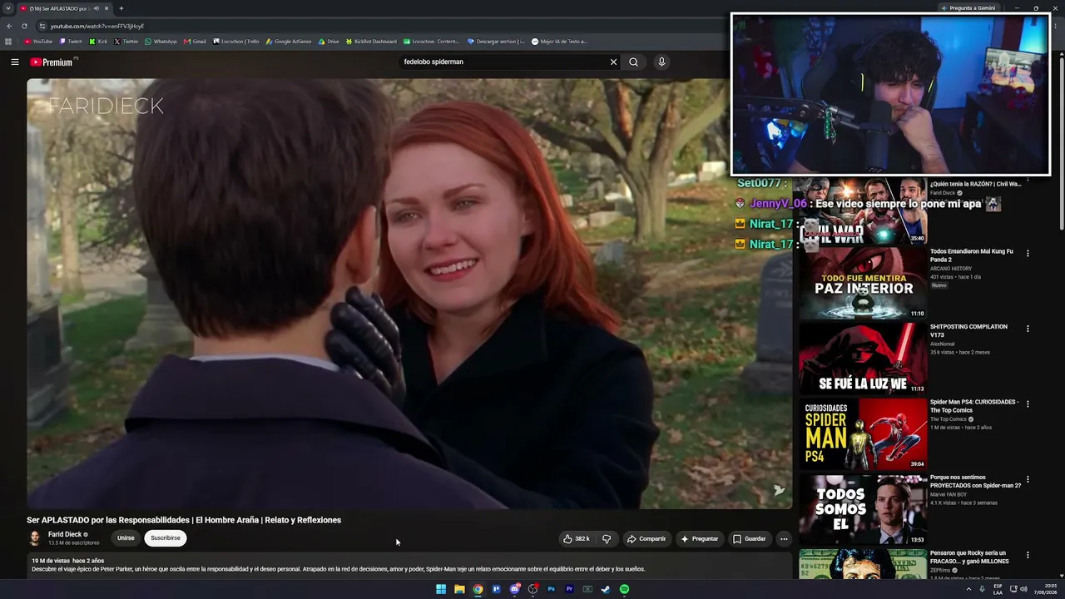This screenshot has height=599, width=1065.
Task: Like the video with 382 k likes
Action: coord(577,538)
